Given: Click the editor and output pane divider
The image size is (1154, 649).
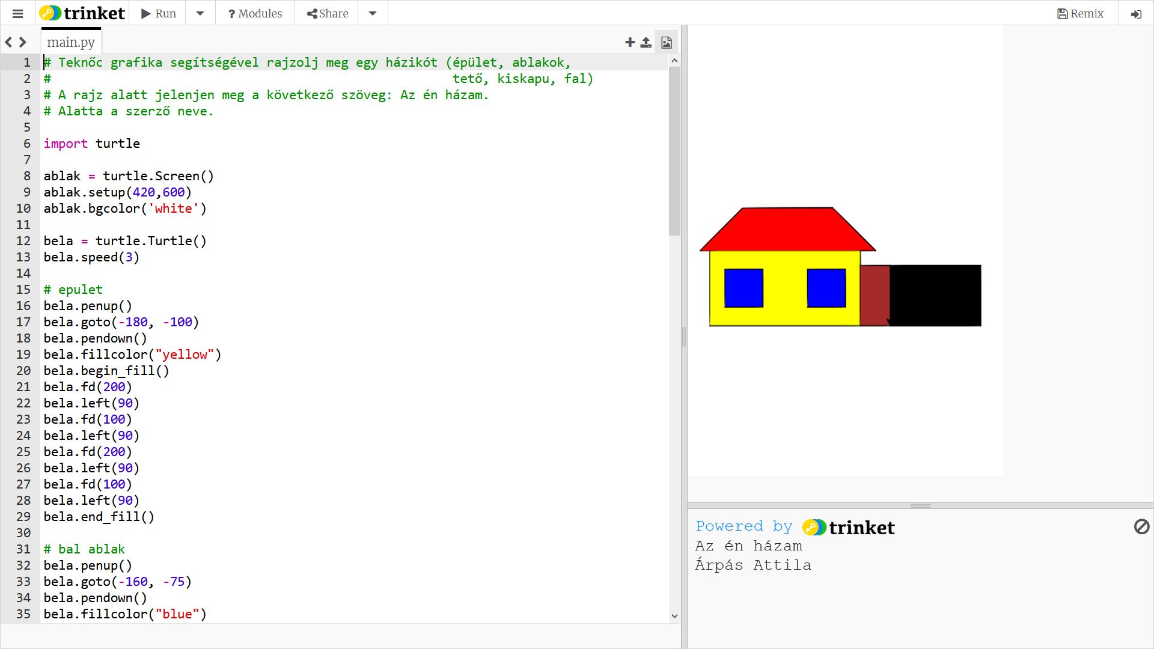Looking at the screenshot, I should (x=683, y=337).
